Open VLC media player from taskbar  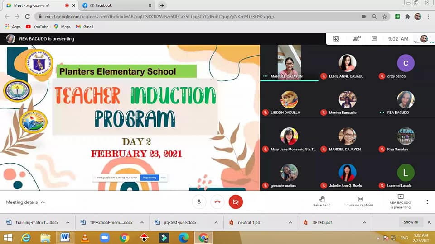pos(85,238)
